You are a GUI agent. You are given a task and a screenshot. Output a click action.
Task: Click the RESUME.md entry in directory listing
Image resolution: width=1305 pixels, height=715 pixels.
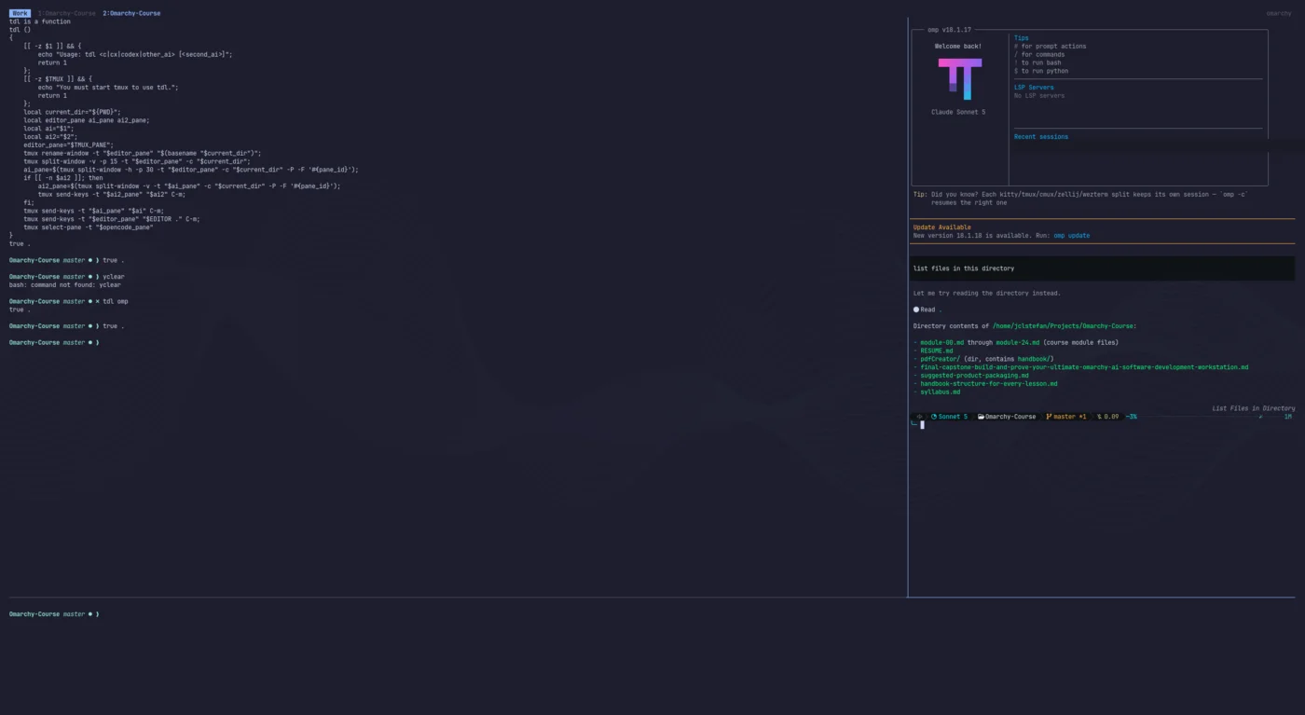point(936,351)
